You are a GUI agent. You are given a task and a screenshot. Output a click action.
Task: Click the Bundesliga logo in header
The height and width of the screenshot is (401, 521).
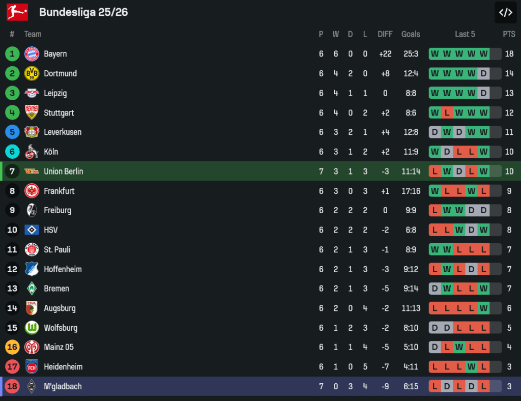point(17,12)
